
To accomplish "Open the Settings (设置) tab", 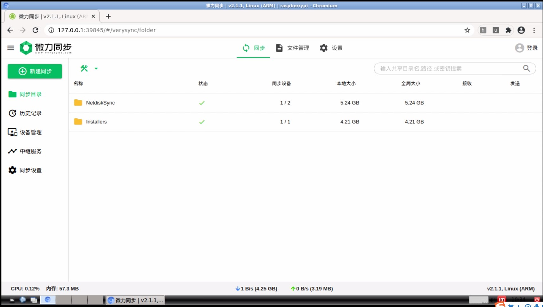I will 331,48.
